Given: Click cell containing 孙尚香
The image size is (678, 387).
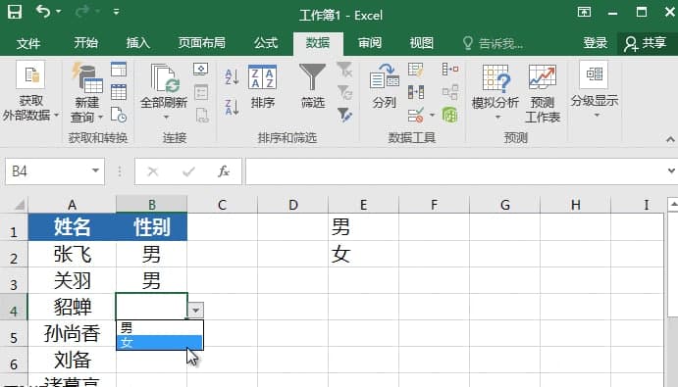Looking at the screenshot, I should (x=73, y=333).
